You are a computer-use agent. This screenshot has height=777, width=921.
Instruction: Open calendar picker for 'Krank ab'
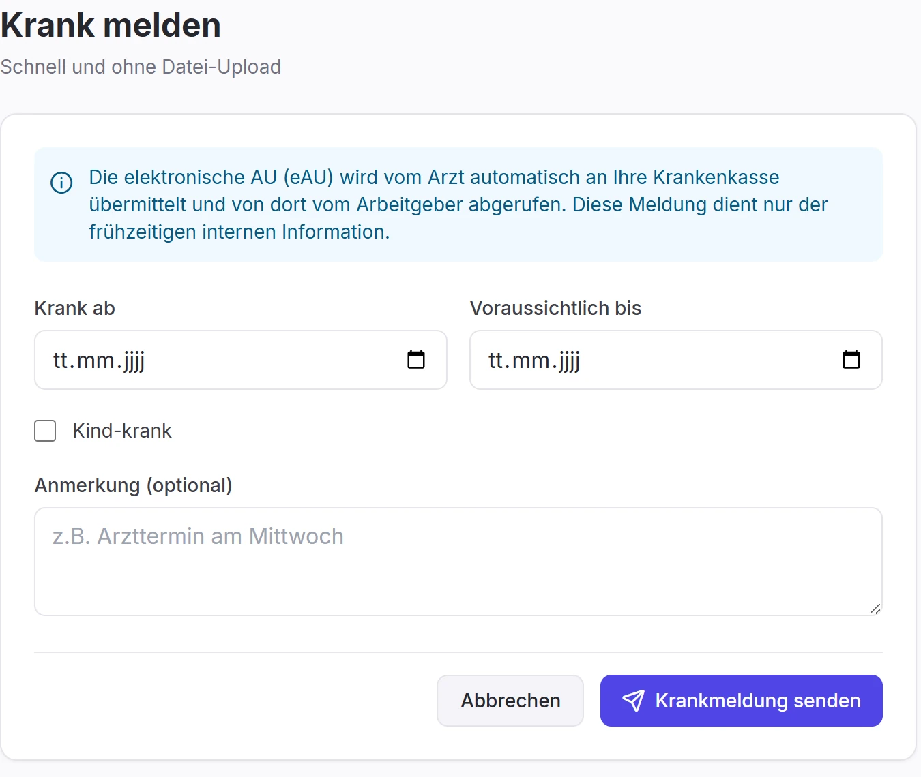(416, 359)
